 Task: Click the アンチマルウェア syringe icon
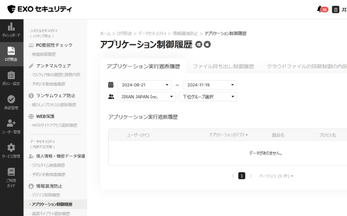pyautogui.click(x=31, y=66)
